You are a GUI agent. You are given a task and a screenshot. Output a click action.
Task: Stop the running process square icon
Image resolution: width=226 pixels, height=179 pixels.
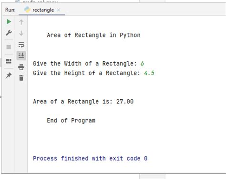(x=9, y=47)
